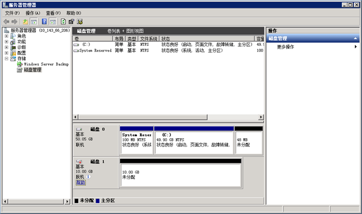Select the 10.00 GB unallocated space on 磁盘 1
This screenshot has width=362, height=214.
(x=180, y=175)
